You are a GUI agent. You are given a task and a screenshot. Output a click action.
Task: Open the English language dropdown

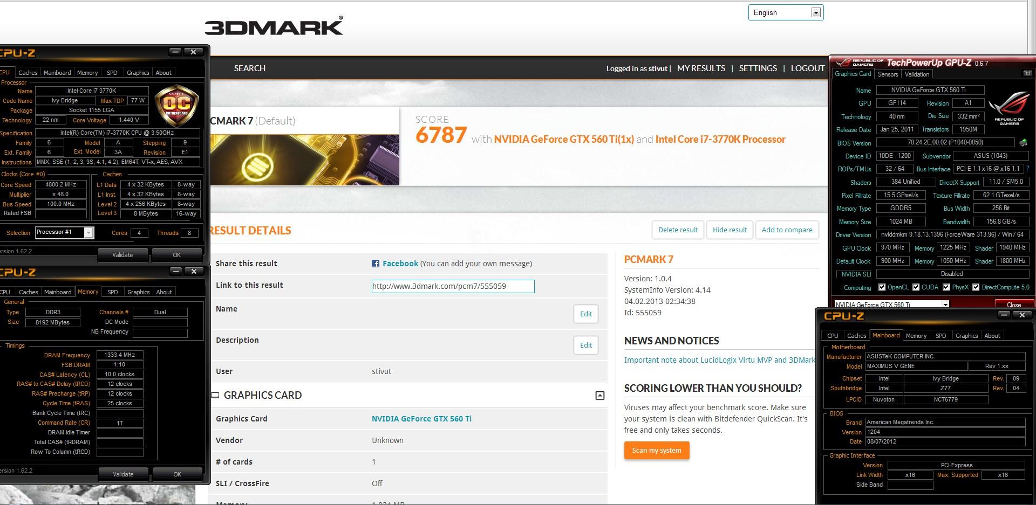(786, 12)
